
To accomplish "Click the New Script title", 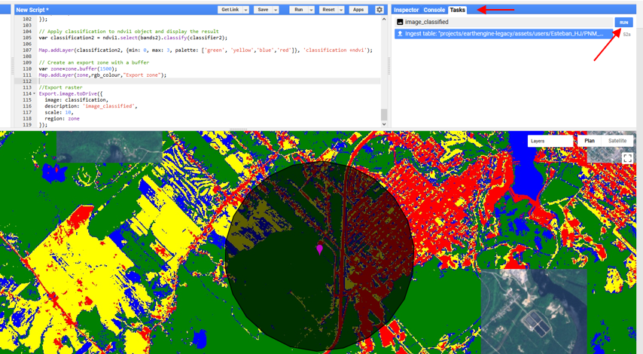I will point(32,10).
